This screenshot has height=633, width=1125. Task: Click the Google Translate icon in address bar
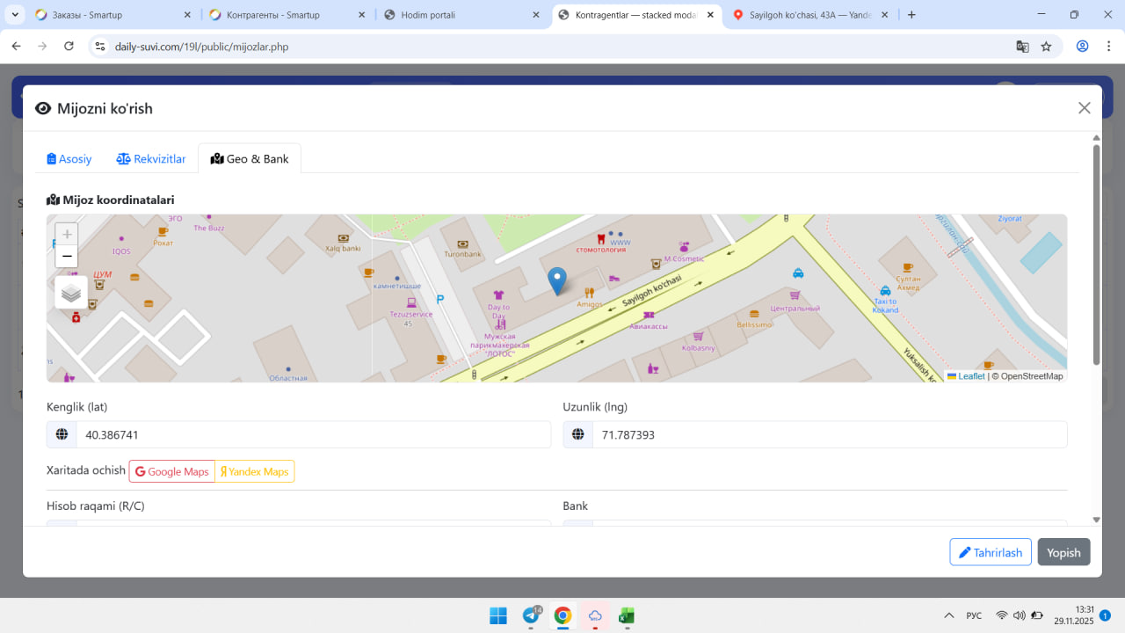[1022, 47]
